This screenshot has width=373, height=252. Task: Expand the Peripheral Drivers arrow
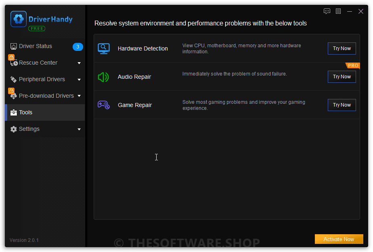[79, 80]
